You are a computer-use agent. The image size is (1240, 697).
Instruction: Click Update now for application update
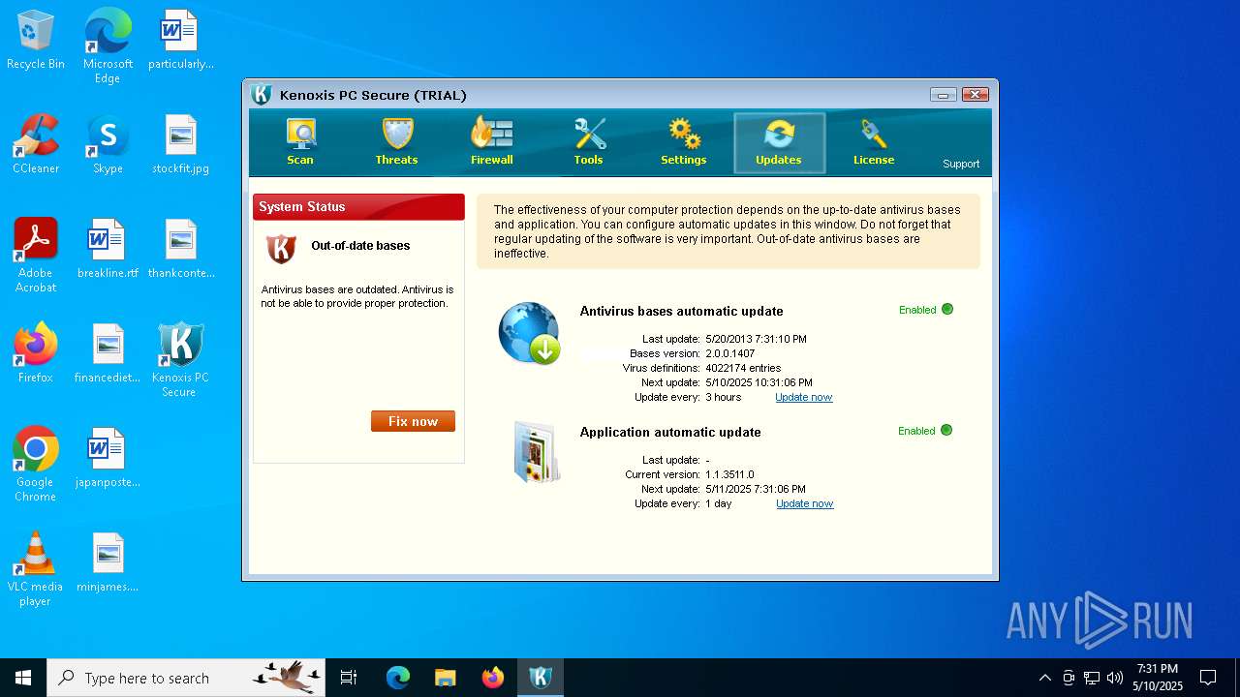tap(804, 503)
